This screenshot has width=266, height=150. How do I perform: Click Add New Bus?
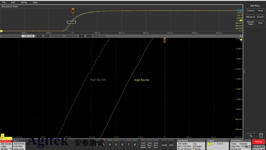click(x=156, y=145)
